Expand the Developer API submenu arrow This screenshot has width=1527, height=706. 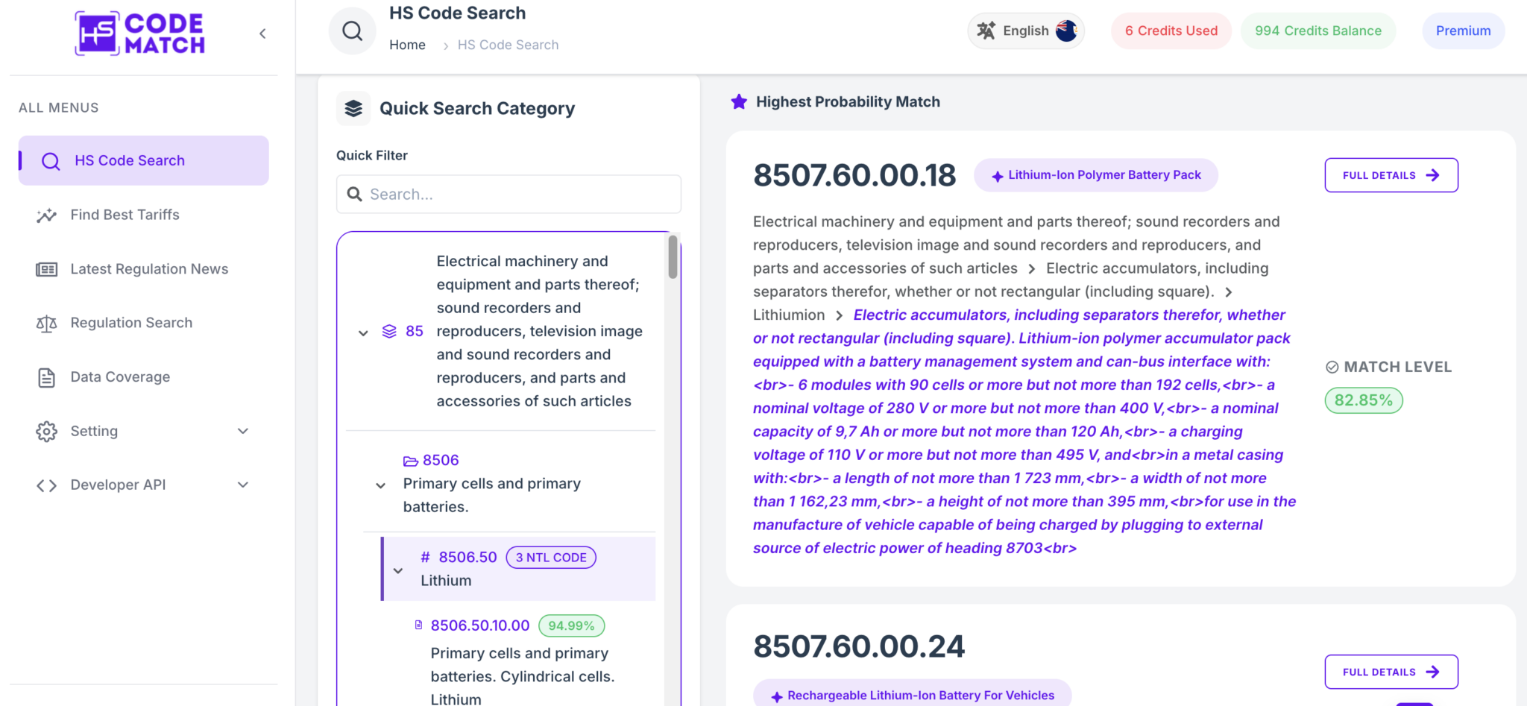point(243,485)
